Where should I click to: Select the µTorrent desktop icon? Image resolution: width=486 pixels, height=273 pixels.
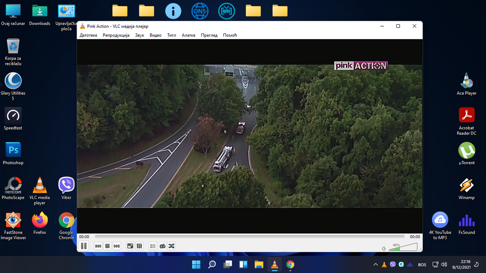pos(467,154)
